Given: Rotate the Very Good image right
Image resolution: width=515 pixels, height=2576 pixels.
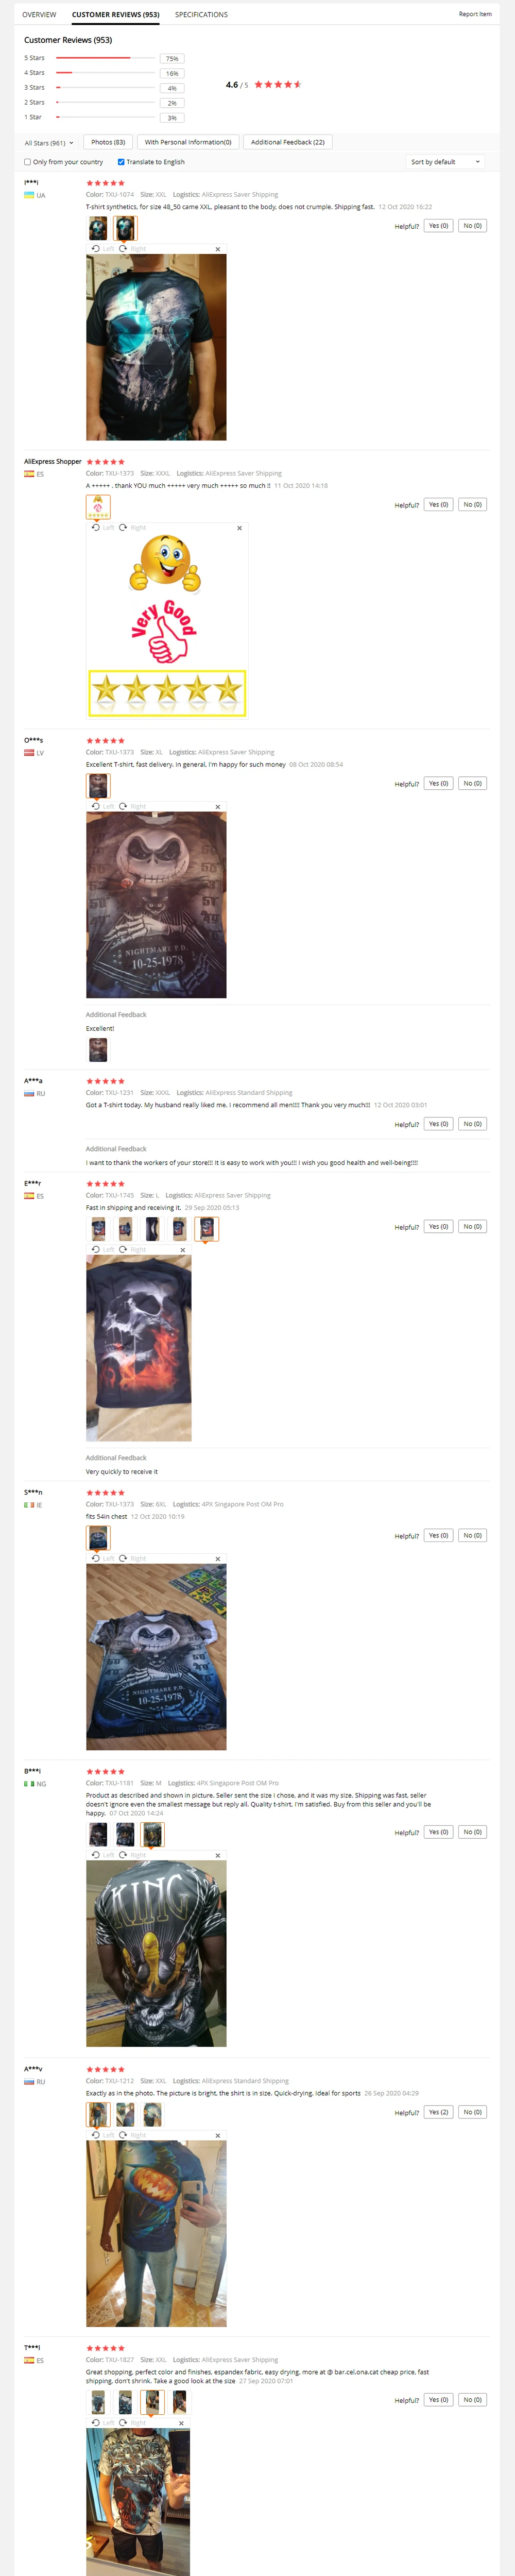Looking at the screenshot, I should click(x=132, y=527).
